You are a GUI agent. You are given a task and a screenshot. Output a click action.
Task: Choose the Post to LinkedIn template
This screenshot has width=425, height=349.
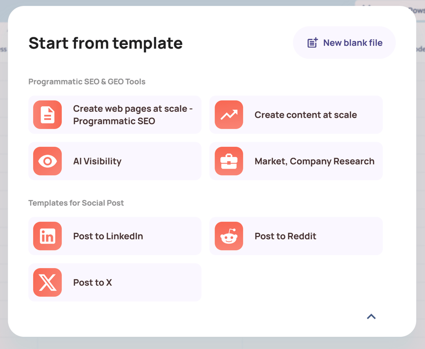click(x=108, y=236)
